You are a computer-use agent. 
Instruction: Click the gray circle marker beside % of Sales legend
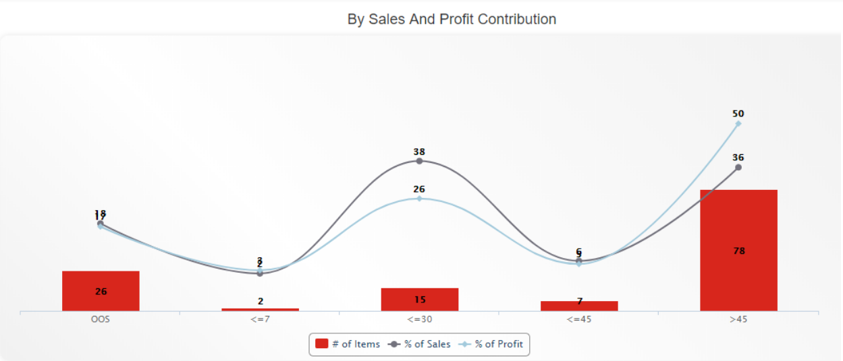point(394,344)
